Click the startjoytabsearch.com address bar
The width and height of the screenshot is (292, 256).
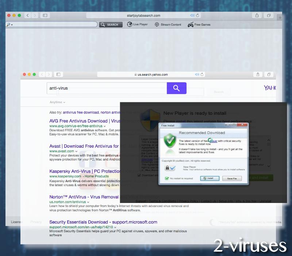pos(143,15)
